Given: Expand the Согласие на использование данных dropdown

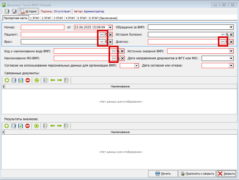Looking at the screenshot, I should click(136, 66).
